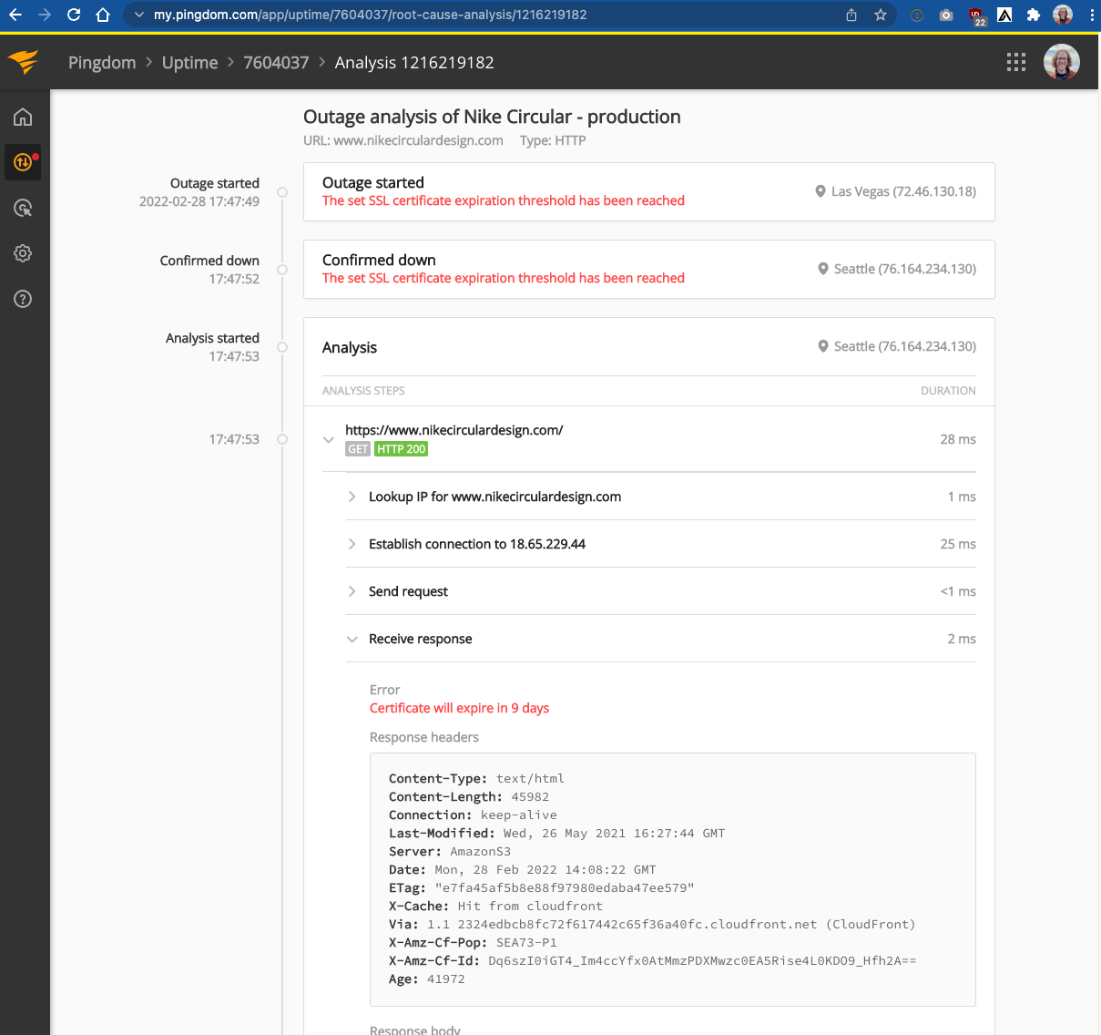Click the 28 ms duration value
The width and height of the screenshot is (1101, 1035).
(958, 439)
